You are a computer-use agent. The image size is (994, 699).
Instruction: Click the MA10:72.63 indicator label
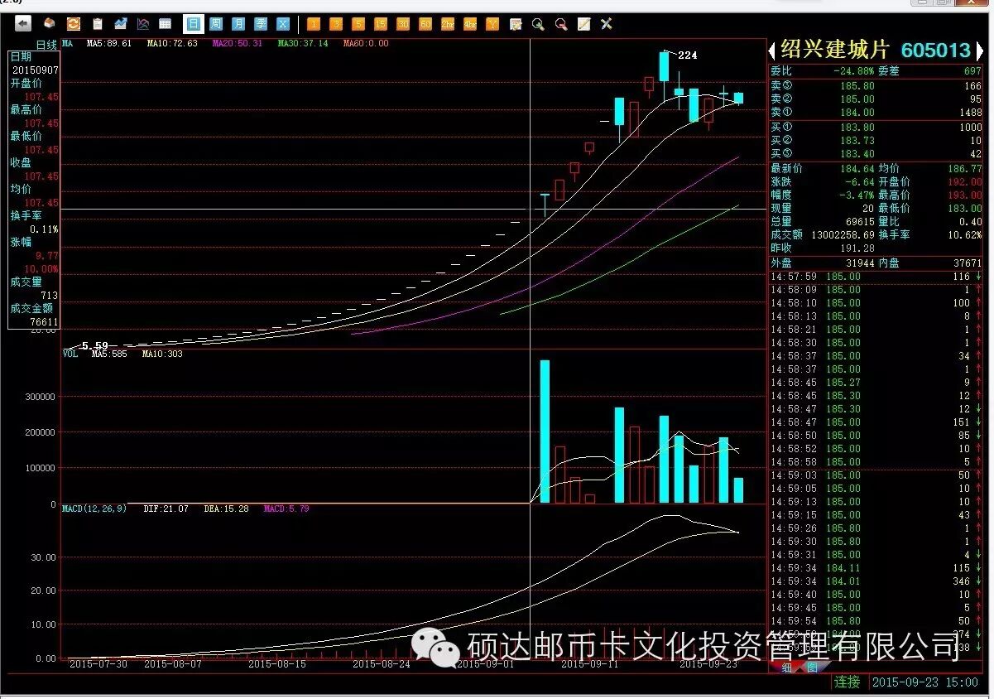[x=172, y=43]
